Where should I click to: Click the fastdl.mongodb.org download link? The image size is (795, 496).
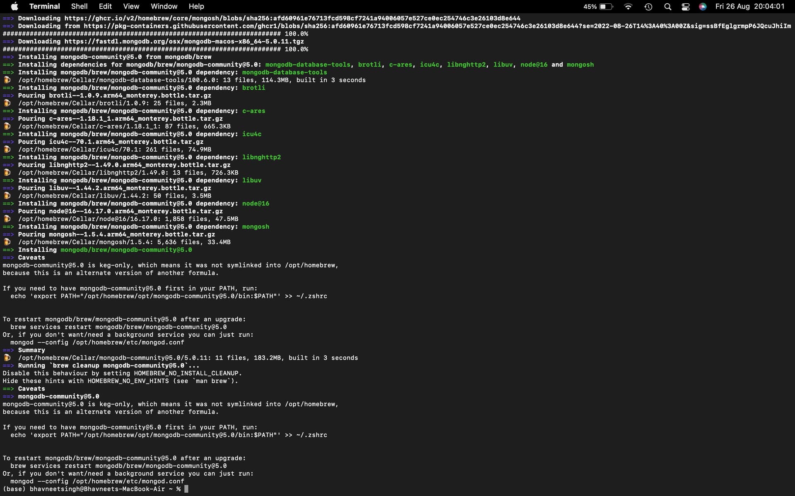click(184, 41)
